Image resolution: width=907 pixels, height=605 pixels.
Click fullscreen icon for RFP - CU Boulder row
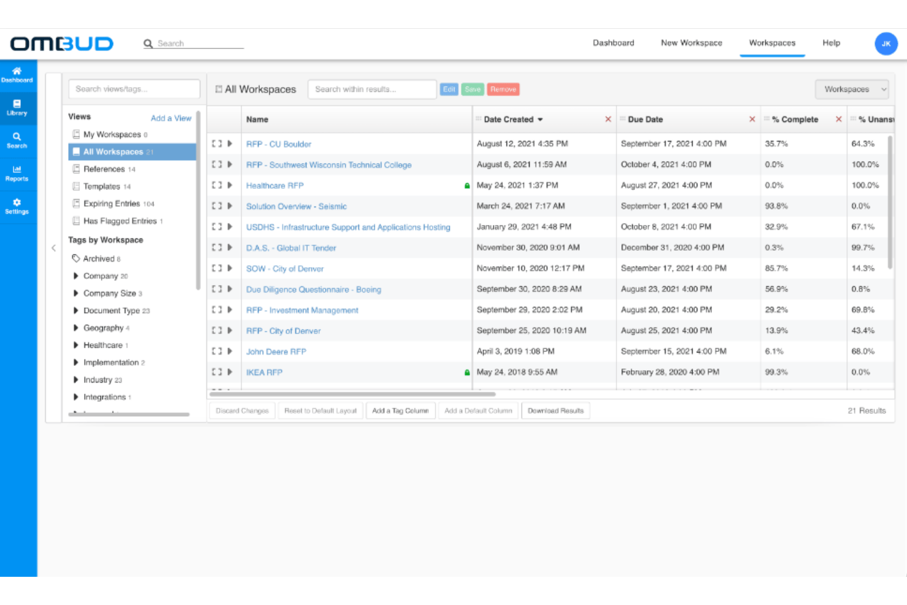[x=216, y=143]
